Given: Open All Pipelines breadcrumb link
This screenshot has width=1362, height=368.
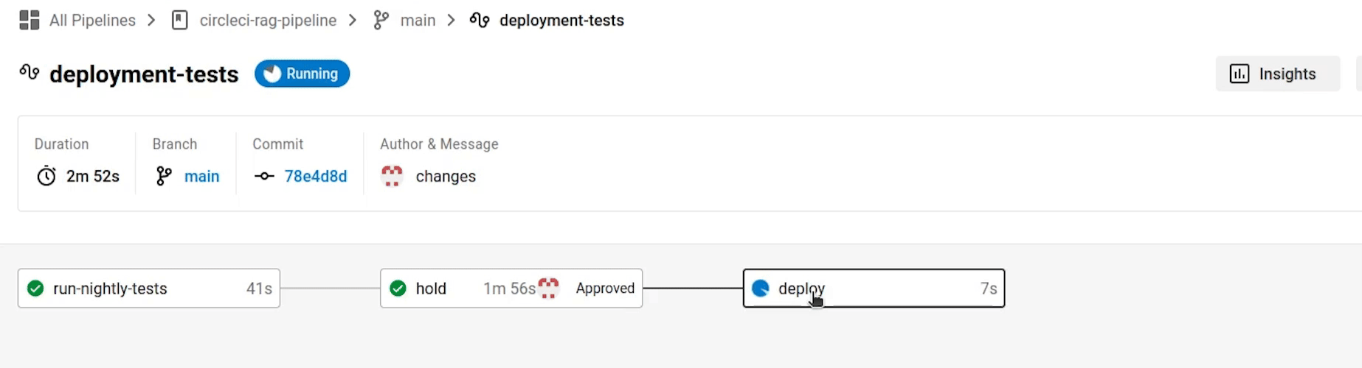Looking at the screenshot, I should point(92,21).
